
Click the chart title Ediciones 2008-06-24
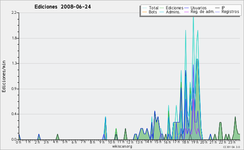click(63, 7)
